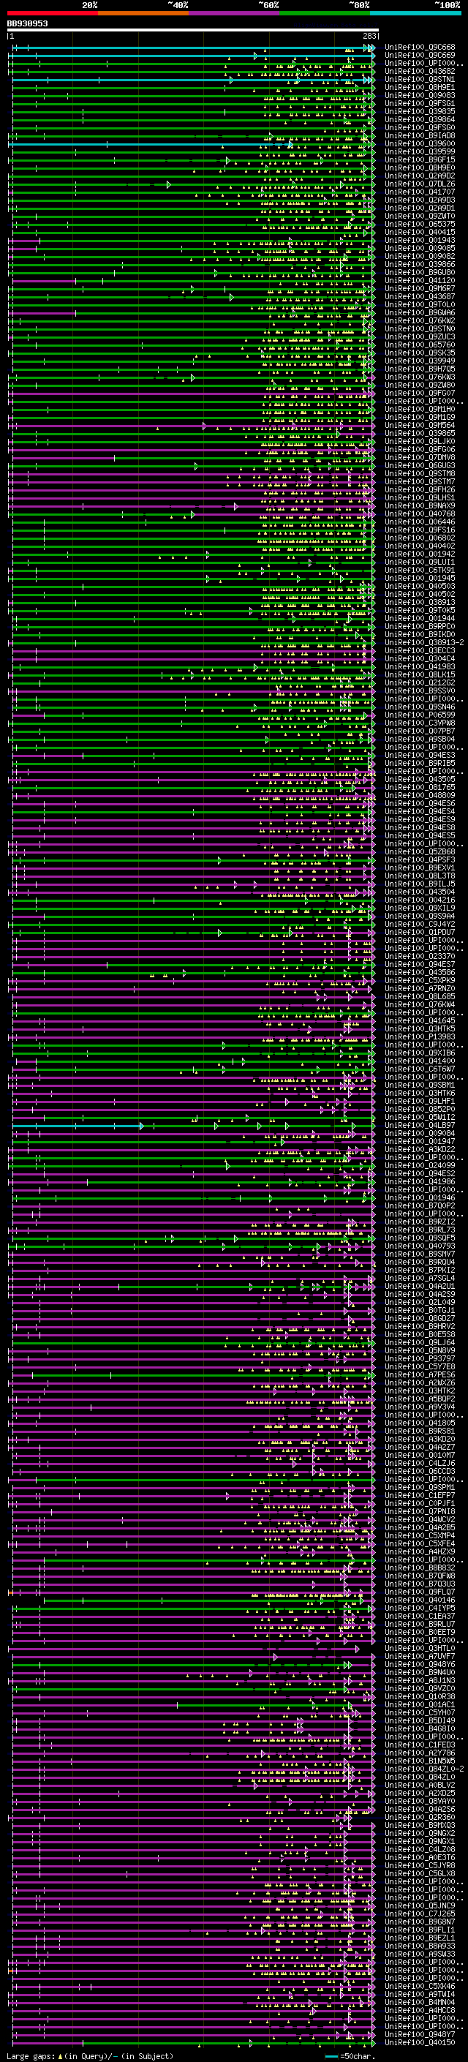Image resolution: width=468 pixels, height=2062 pixels.
Task: Select hit UniRef100_Q9STN1
Action: (x=420, y=79)
